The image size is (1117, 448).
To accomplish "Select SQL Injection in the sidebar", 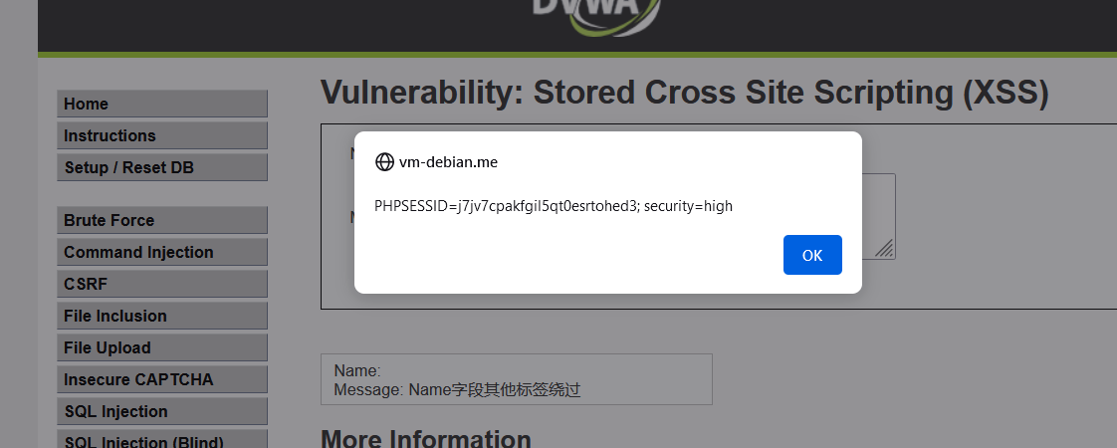I will tap(162, 411).
